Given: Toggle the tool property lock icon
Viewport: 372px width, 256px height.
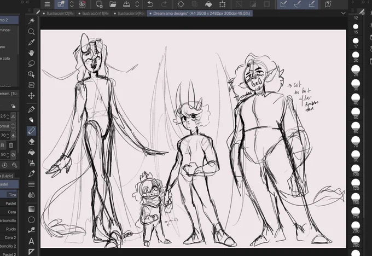Looking at the screenshot, I should (x=13, y=106).
